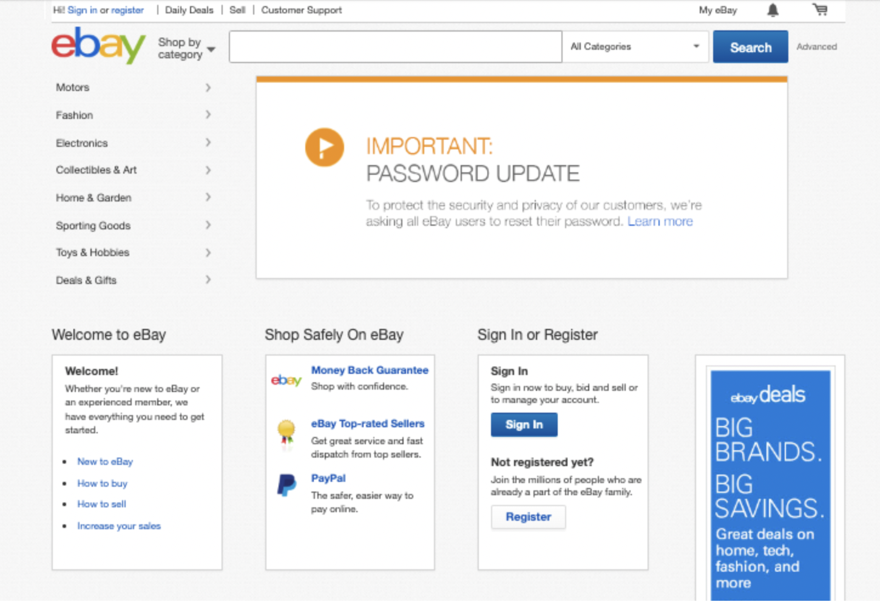
Task: Expand the Motors category arrow
Action: pos(208,87)
